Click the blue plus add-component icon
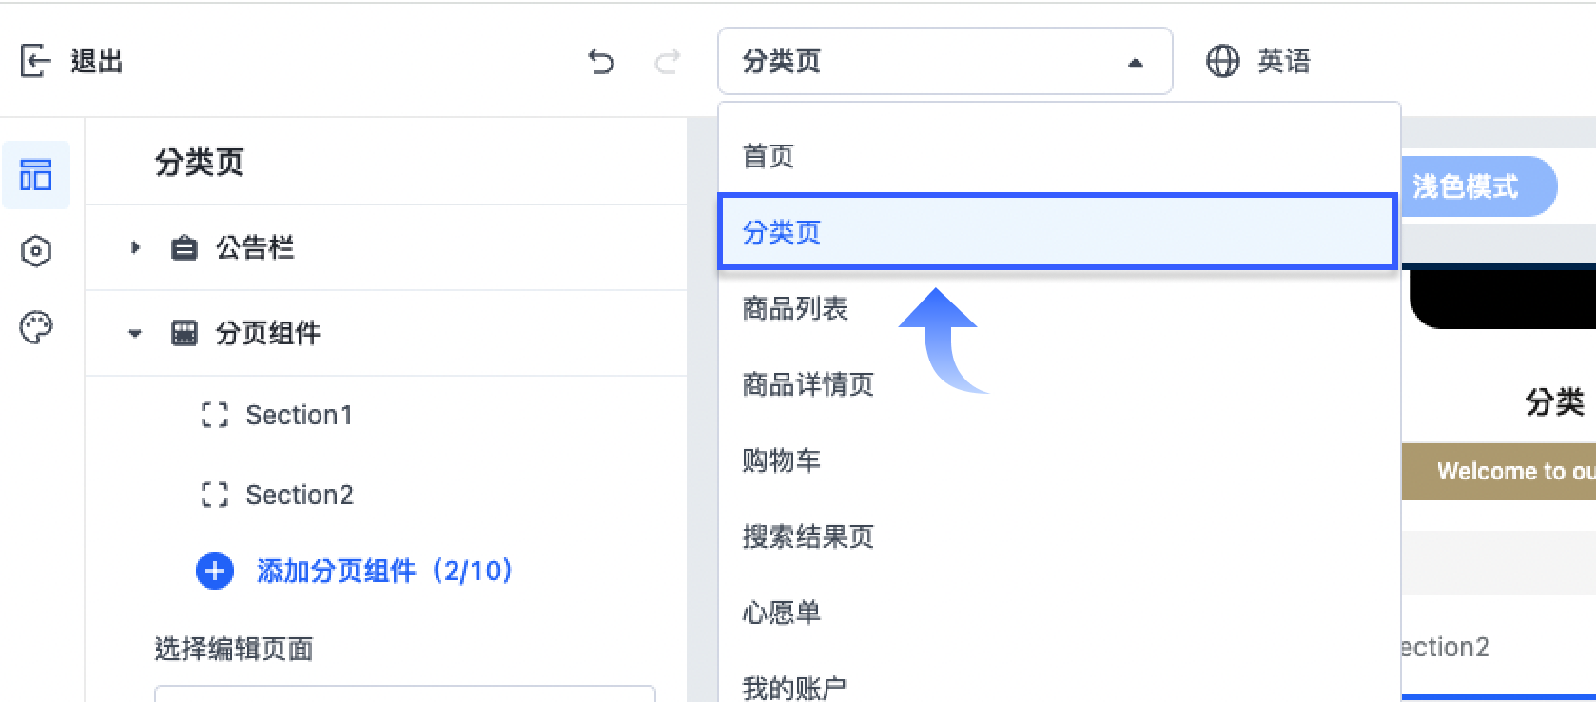Viewport: 1596px width, 702px height. 215,571
